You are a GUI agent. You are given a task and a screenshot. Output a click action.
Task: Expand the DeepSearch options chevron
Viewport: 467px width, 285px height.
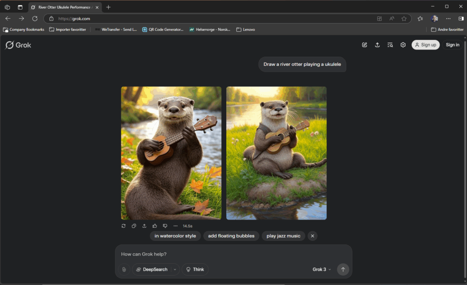pos(175,270)
